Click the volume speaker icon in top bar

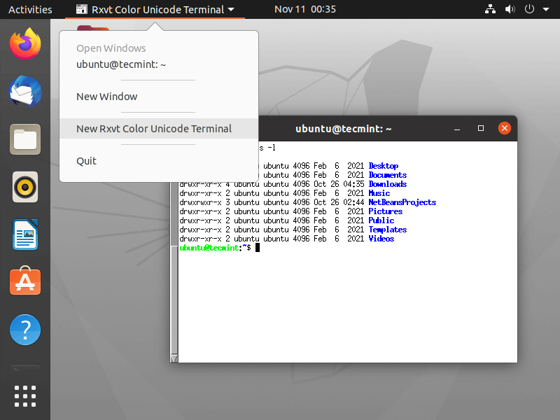pyautogui.click(x=510, y=9)
